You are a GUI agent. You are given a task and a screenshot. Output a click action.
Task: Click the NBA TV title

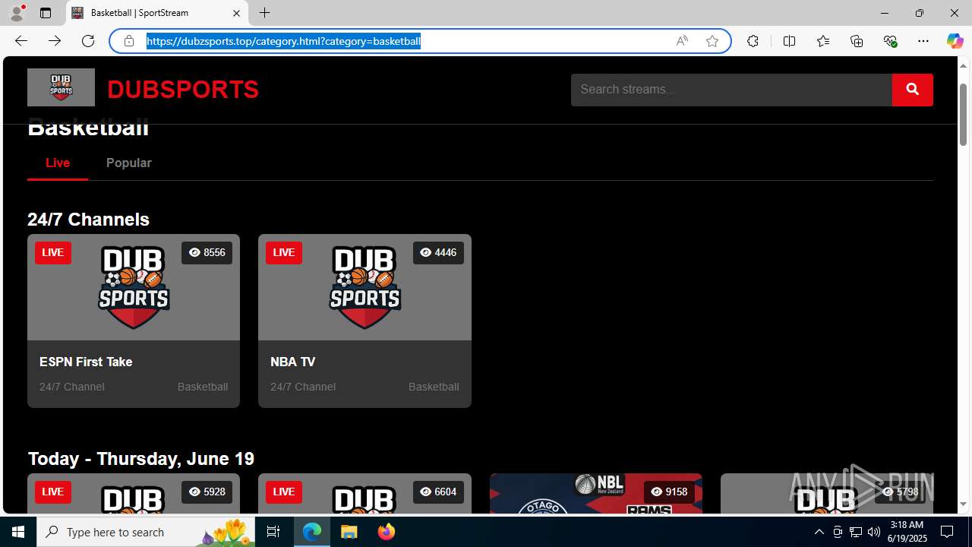coord(293,362)
